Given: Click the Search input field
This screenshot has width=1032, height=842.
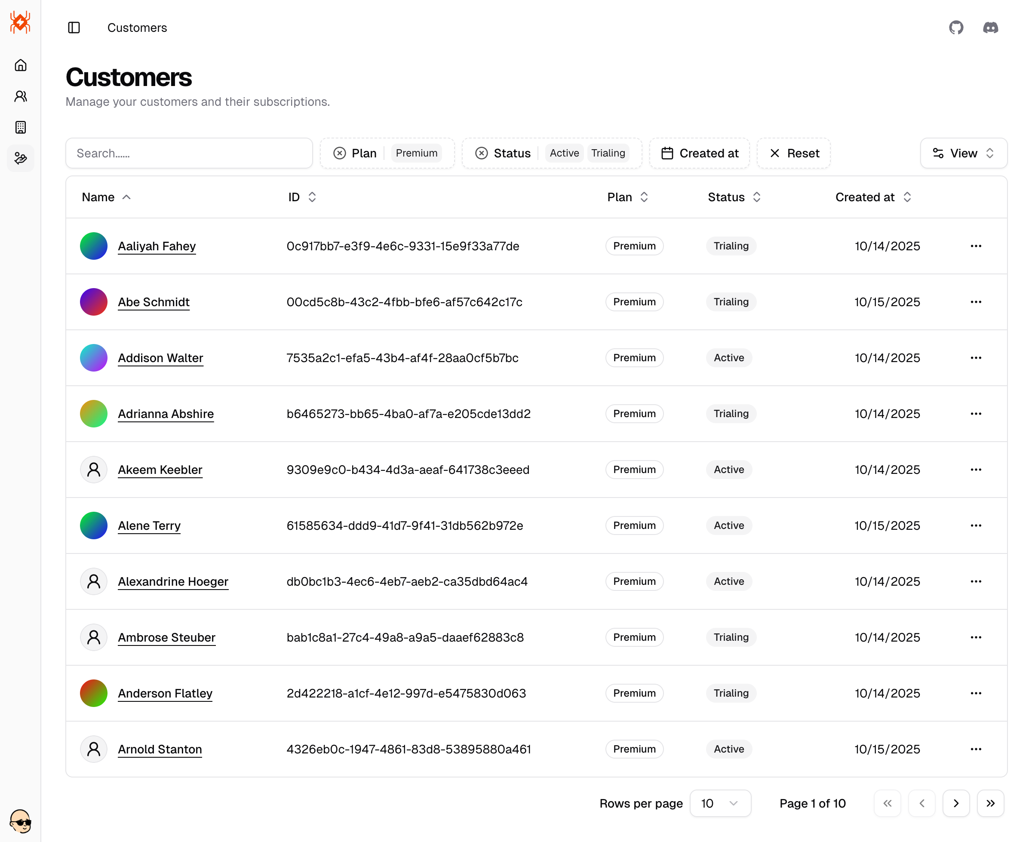Looking at the screenshot, I should click(x=189, y=153).
